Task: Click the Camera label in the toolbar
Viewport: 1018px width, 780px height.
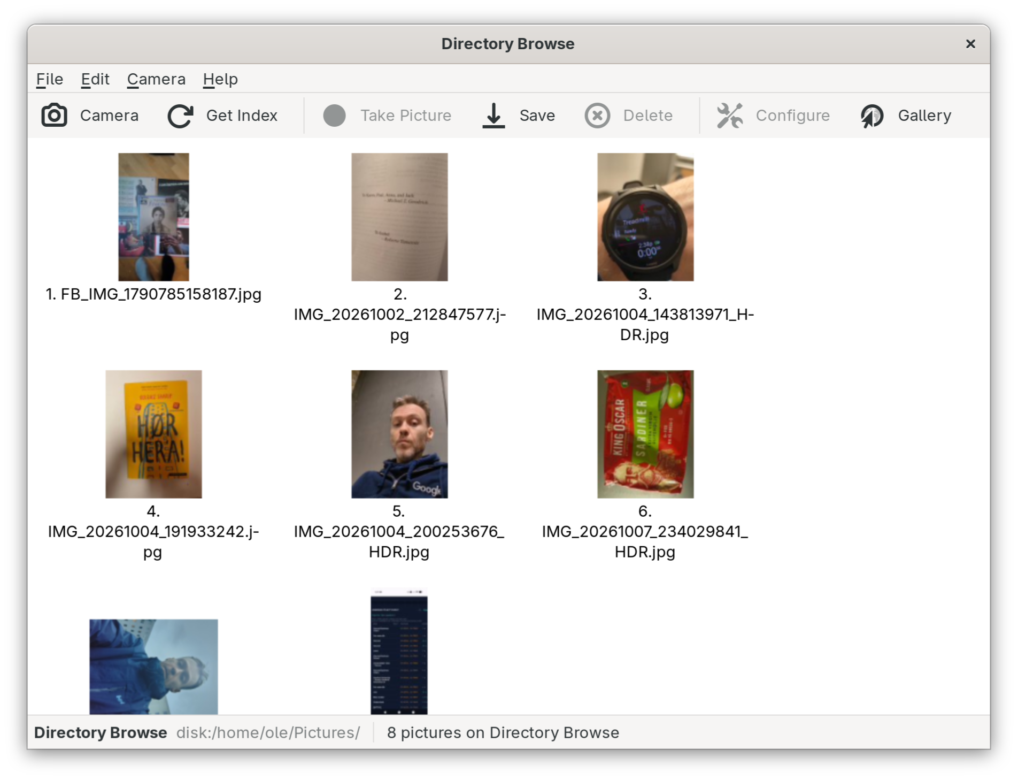Action: pyautogui.click(x=109, y=116)
